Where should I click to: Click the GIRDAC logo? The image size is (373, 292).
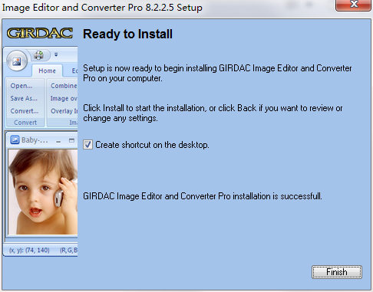[40, 34]
